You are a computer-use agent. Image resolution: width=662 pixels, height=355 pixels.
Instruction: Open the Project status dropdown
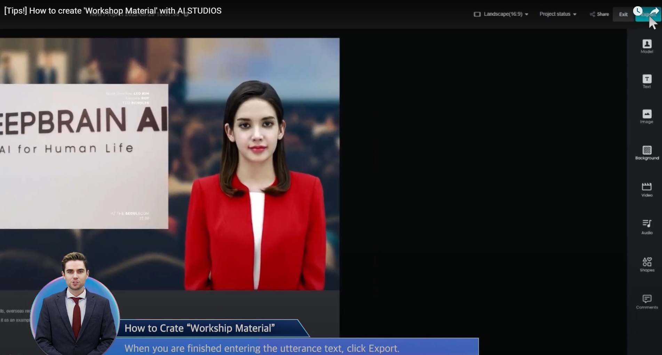[x=558, y=14]
